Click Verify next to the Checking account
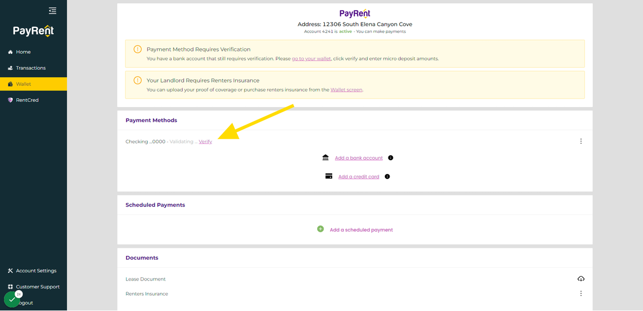Image resolution: width=643 pixels, height=311 pixels. coord(205,141)
